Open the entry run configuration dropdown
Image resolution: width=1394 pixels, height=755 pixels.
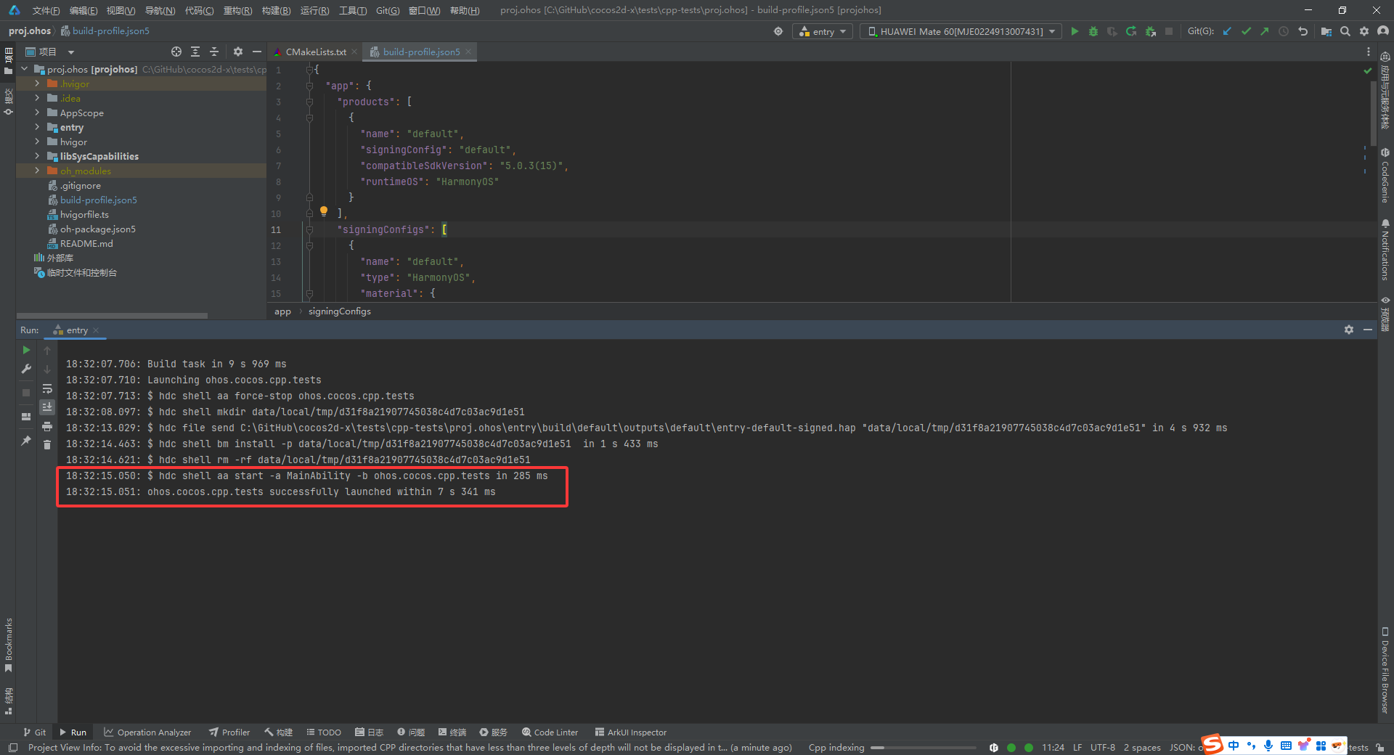(823, 31)
